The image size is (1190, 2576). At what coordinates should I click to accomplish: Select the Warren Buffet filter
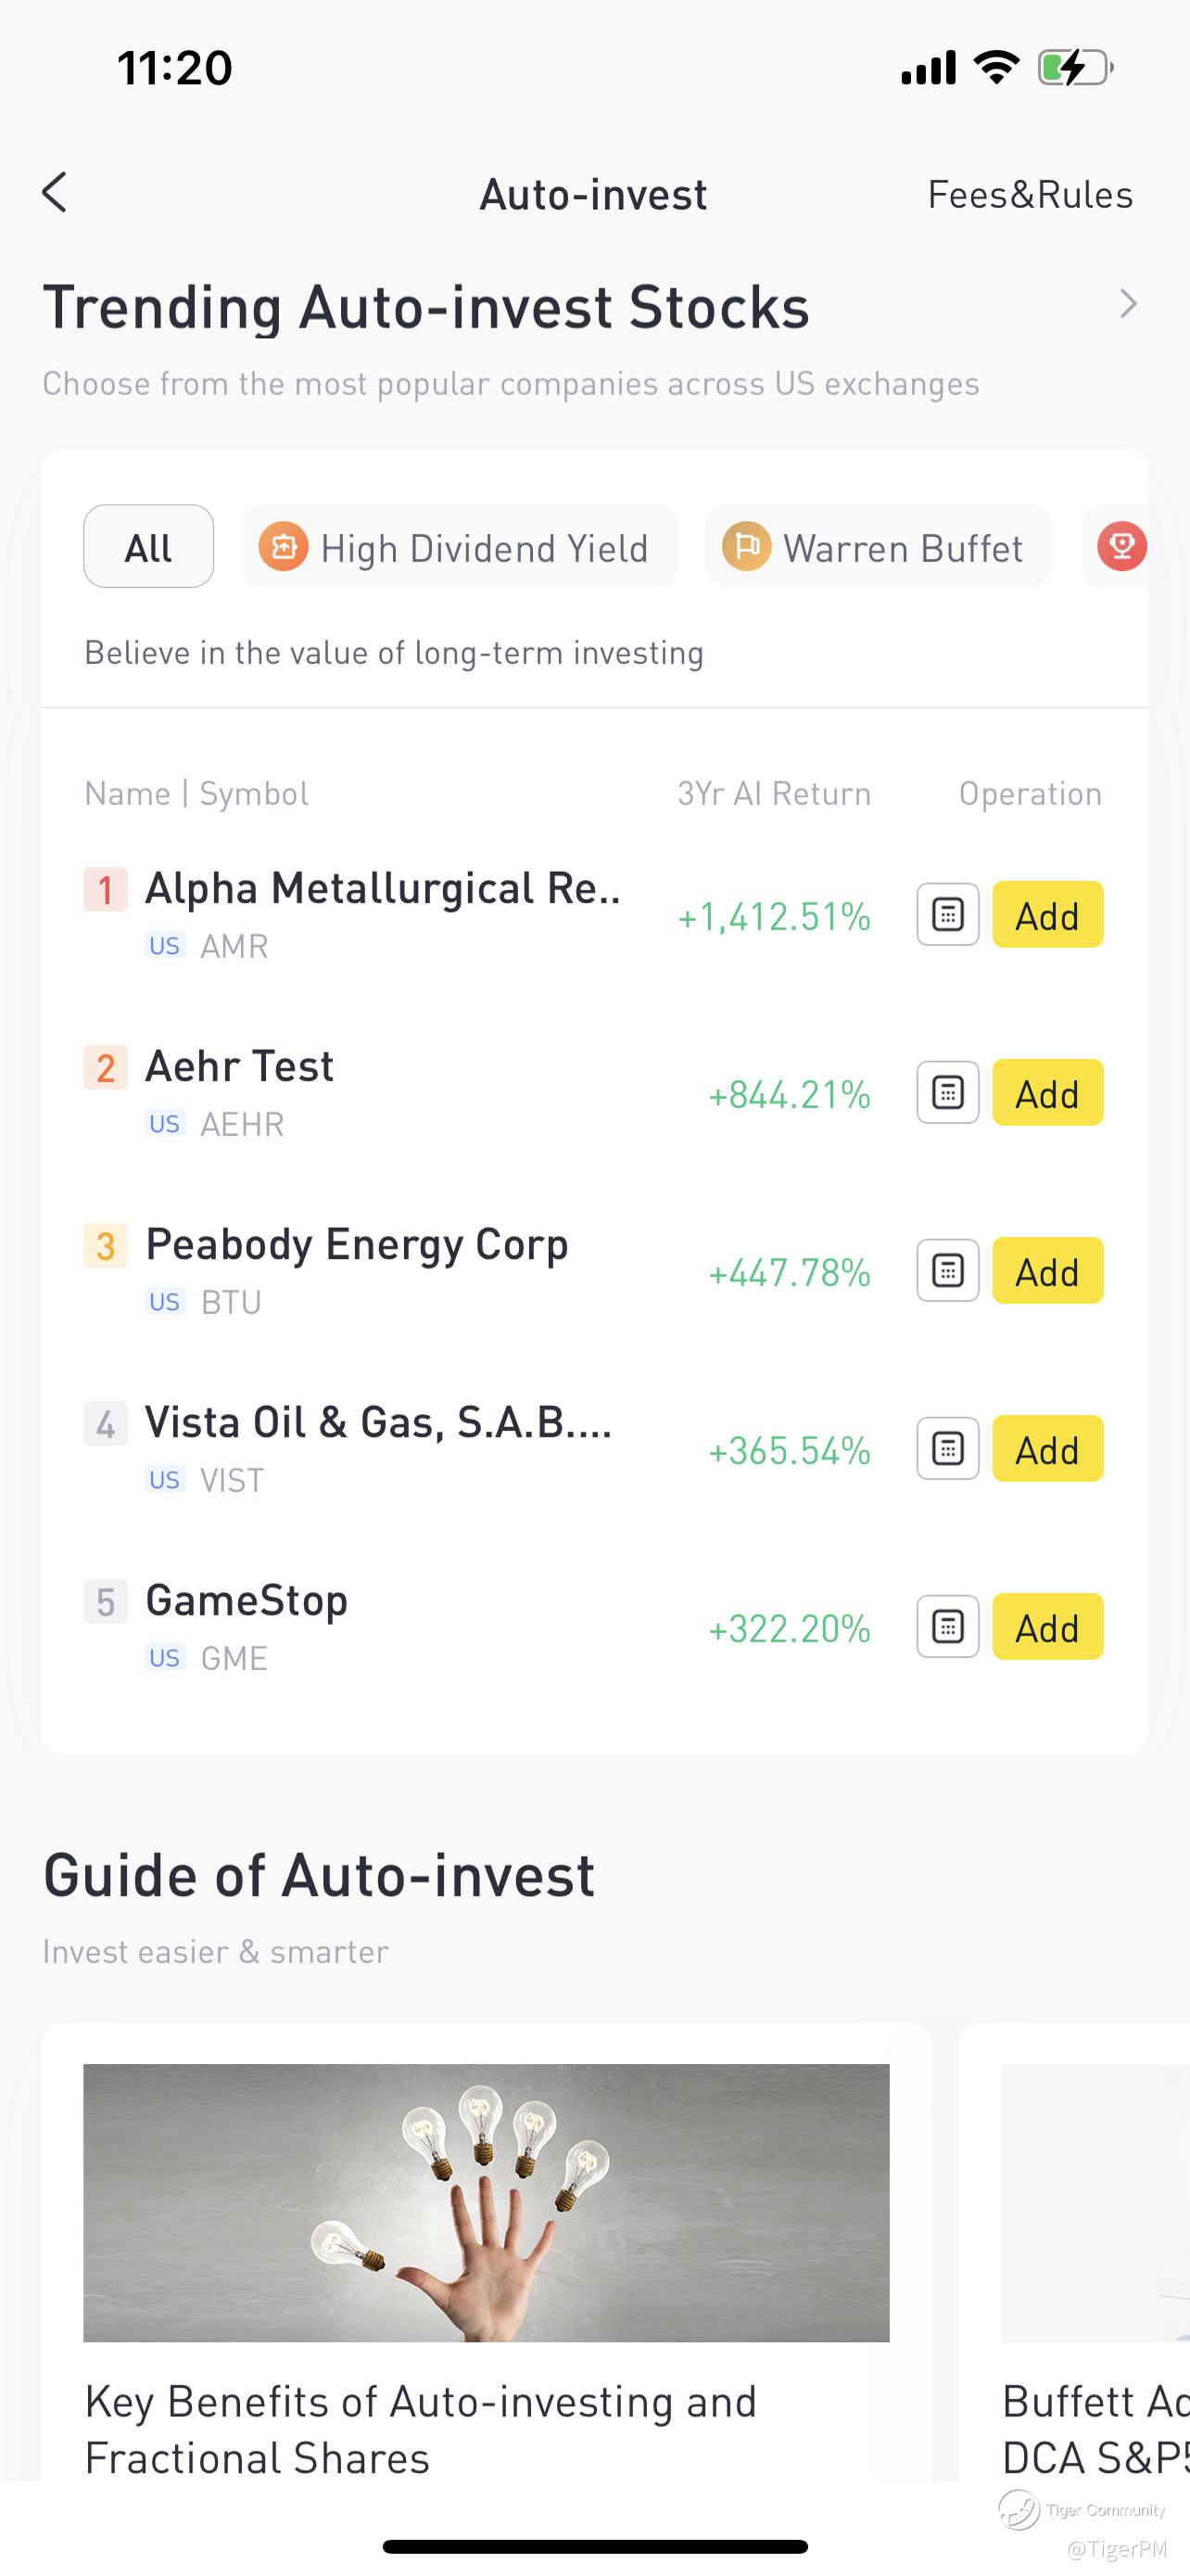coord(879,547)
